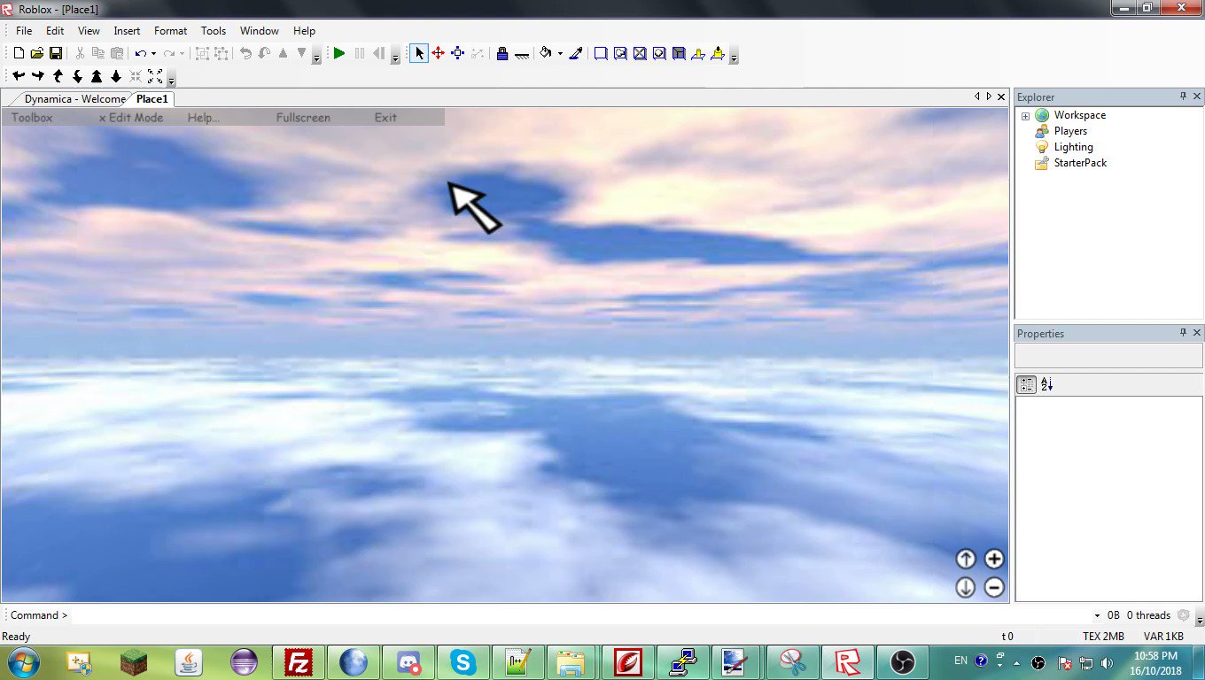Image resolution: width=1205 pixels, height=680 pixels.
Task: Start simulation with the green Play button
Action: [x=339, y=53]
